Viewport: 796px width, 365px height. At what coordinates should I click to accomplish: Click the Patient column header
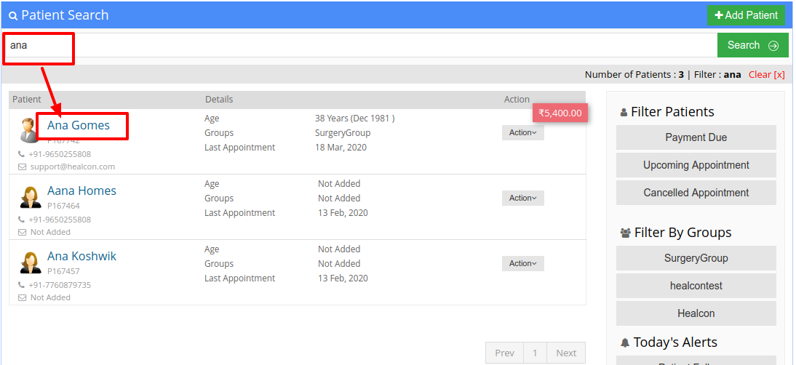coord(27,100)
